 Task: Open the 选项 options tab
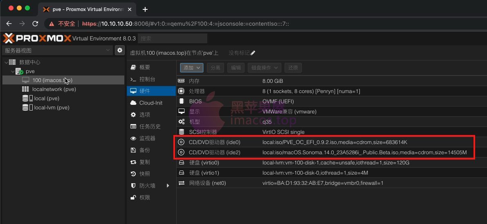coord(151,115)
